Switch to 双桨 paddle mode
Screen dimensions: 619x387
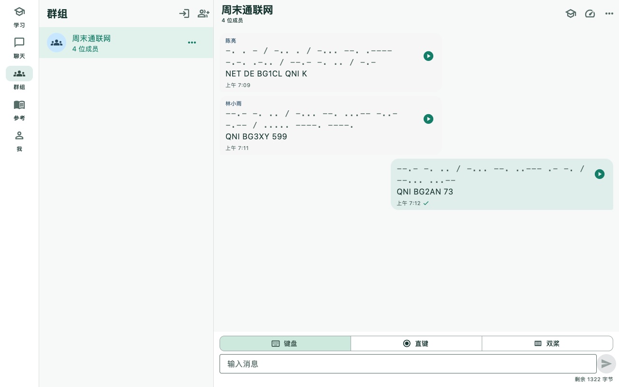pos(547,343)
